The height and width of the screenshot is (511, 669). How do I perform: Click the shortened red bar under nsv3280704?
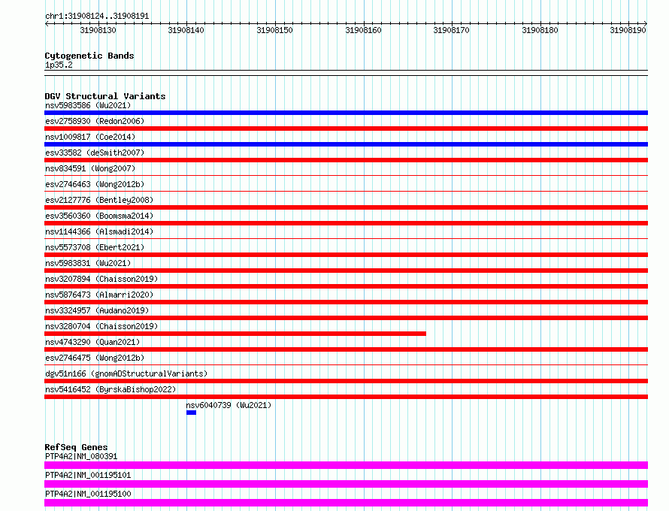(x=235, y=334)
